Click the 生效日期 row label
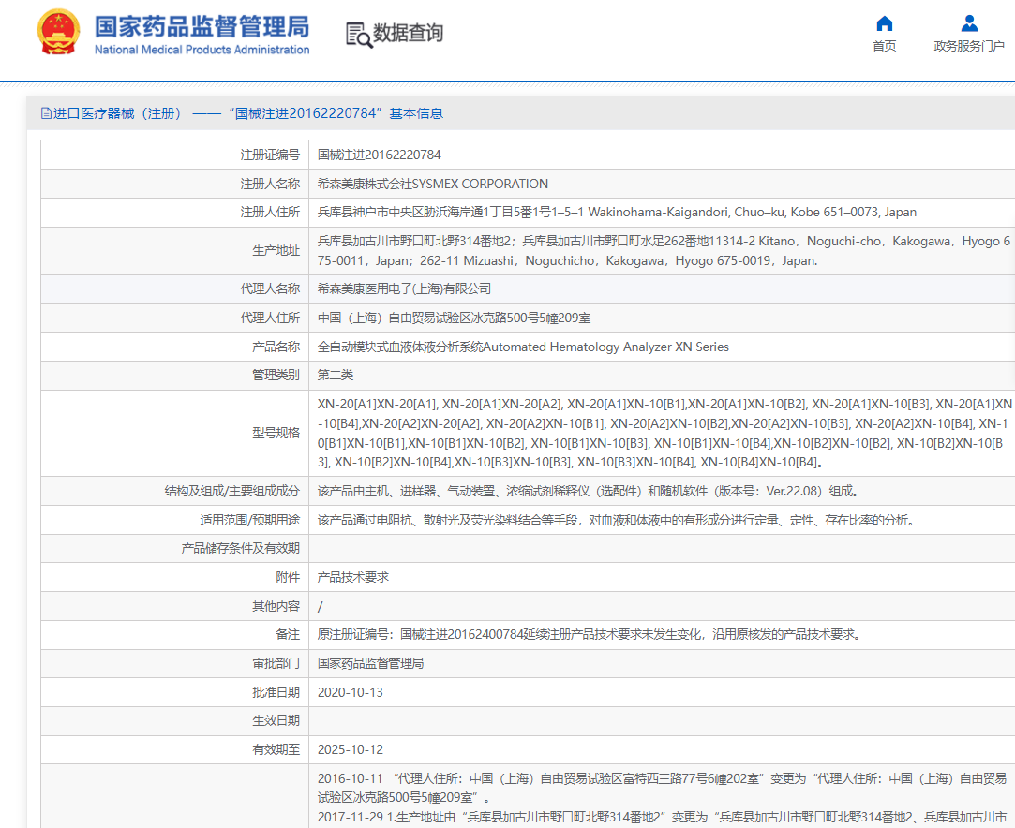 (276, 720)
